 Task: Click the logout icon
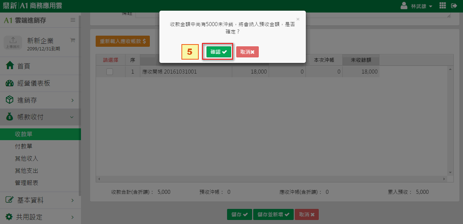pos(455,6)
